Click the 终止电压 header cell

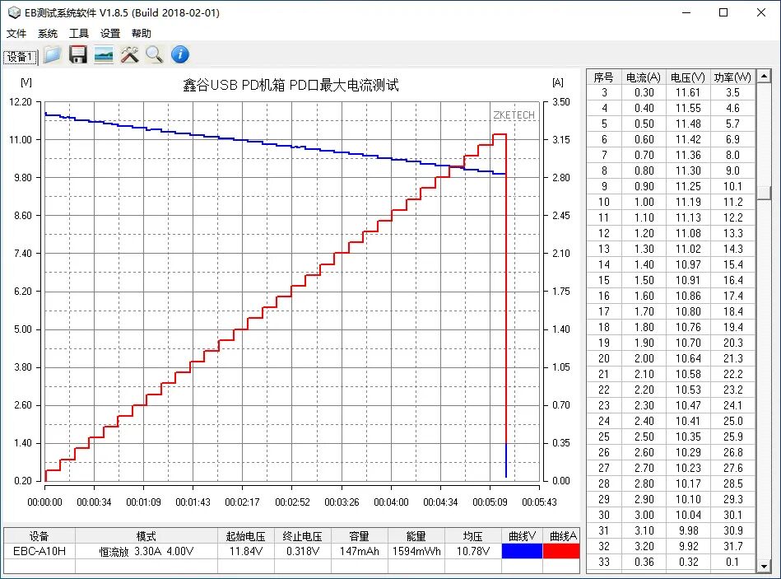click(302, 536)
